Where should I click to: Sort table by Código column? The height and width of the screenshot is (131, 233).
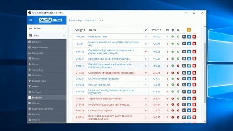click(x=80, y=30)
